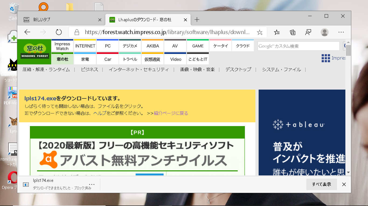
Task: Open the tableau advertisement
Action: (302, 133)
